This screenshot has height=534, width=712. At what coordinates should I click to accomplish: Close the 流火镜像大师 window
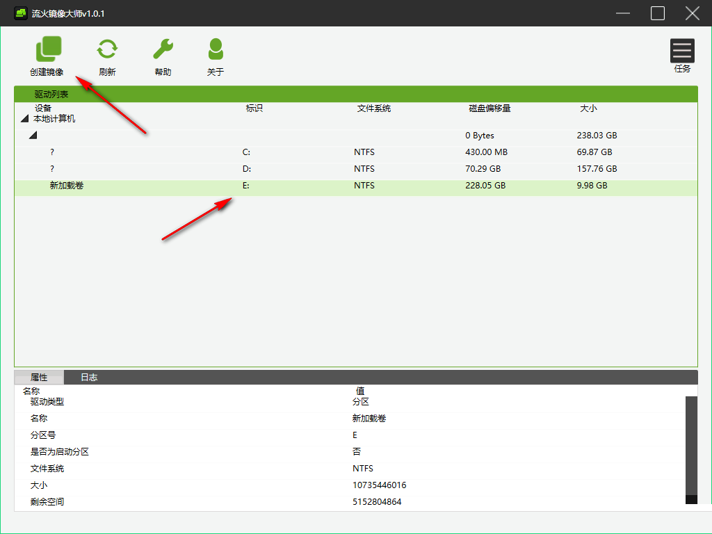pyautogui.click(x=692, y=13)
